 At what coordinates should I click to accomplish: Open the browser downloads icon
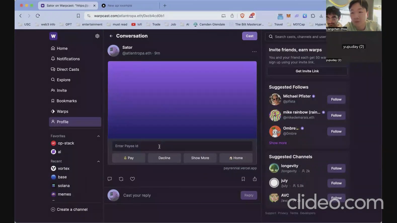click(x=321, y=16)
